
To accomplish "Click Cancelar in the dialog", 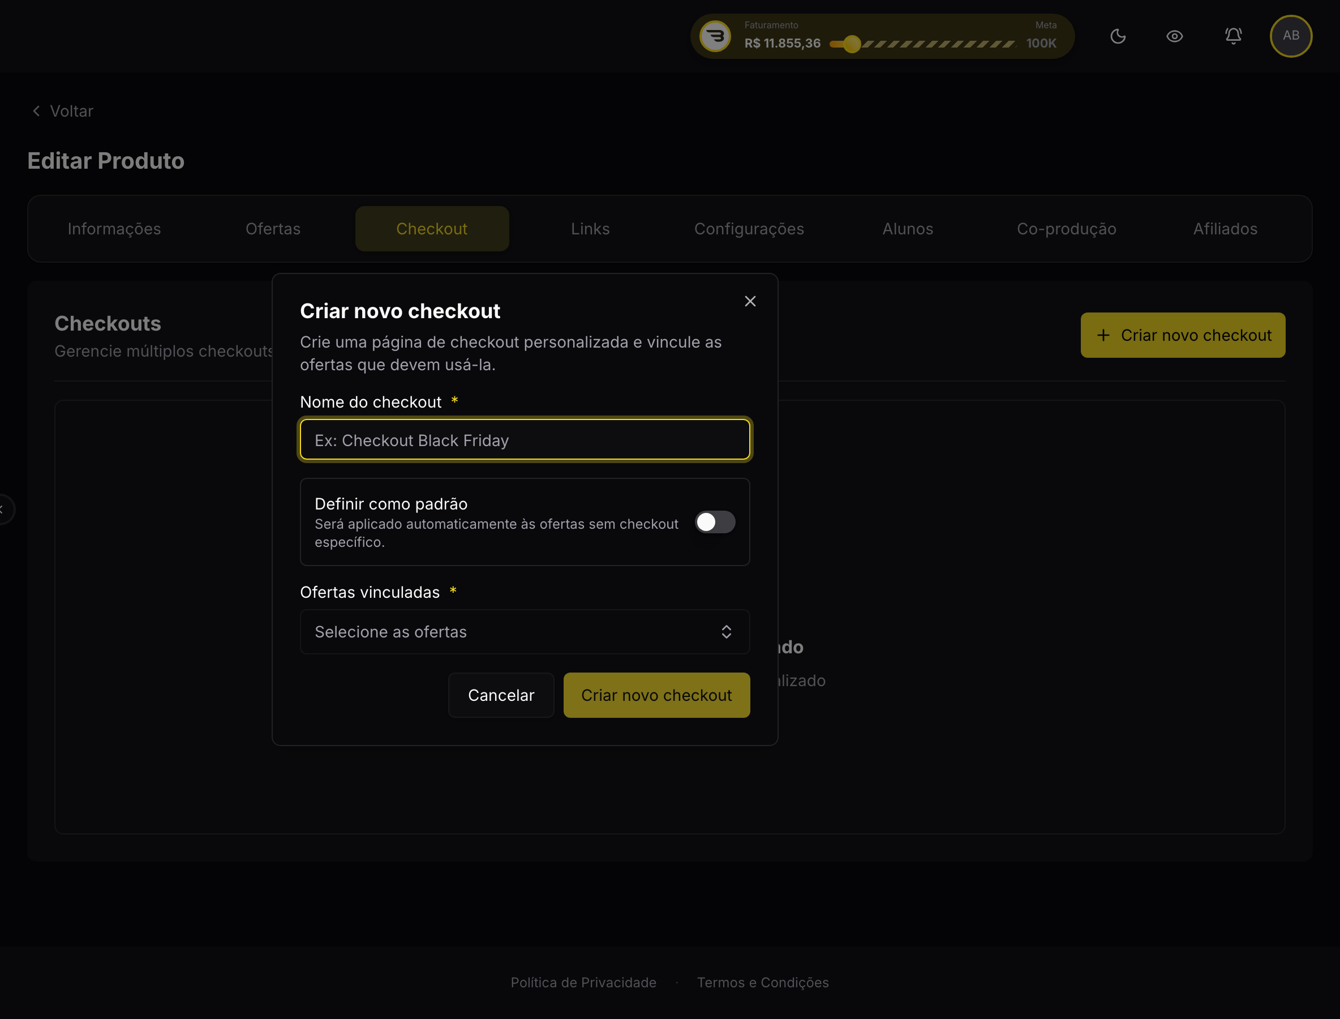I will (501, 695).
